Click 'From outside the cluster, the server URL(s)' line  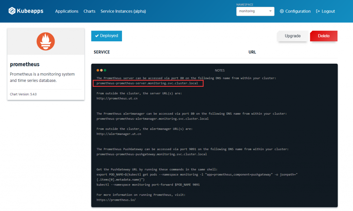click(139, 93)
